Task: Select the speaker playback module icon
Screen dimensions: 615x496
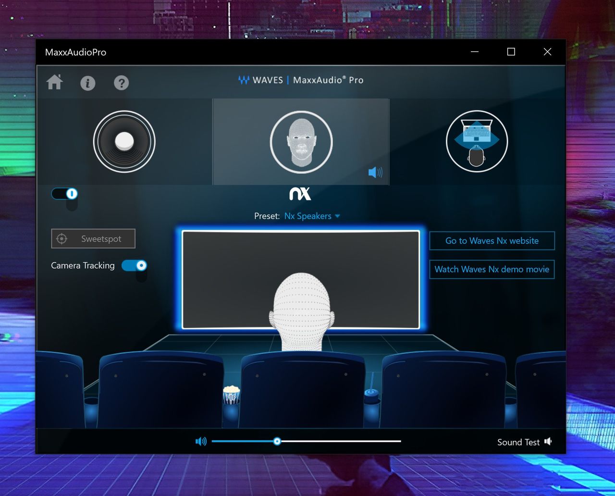Action: (x=124, y=142)
